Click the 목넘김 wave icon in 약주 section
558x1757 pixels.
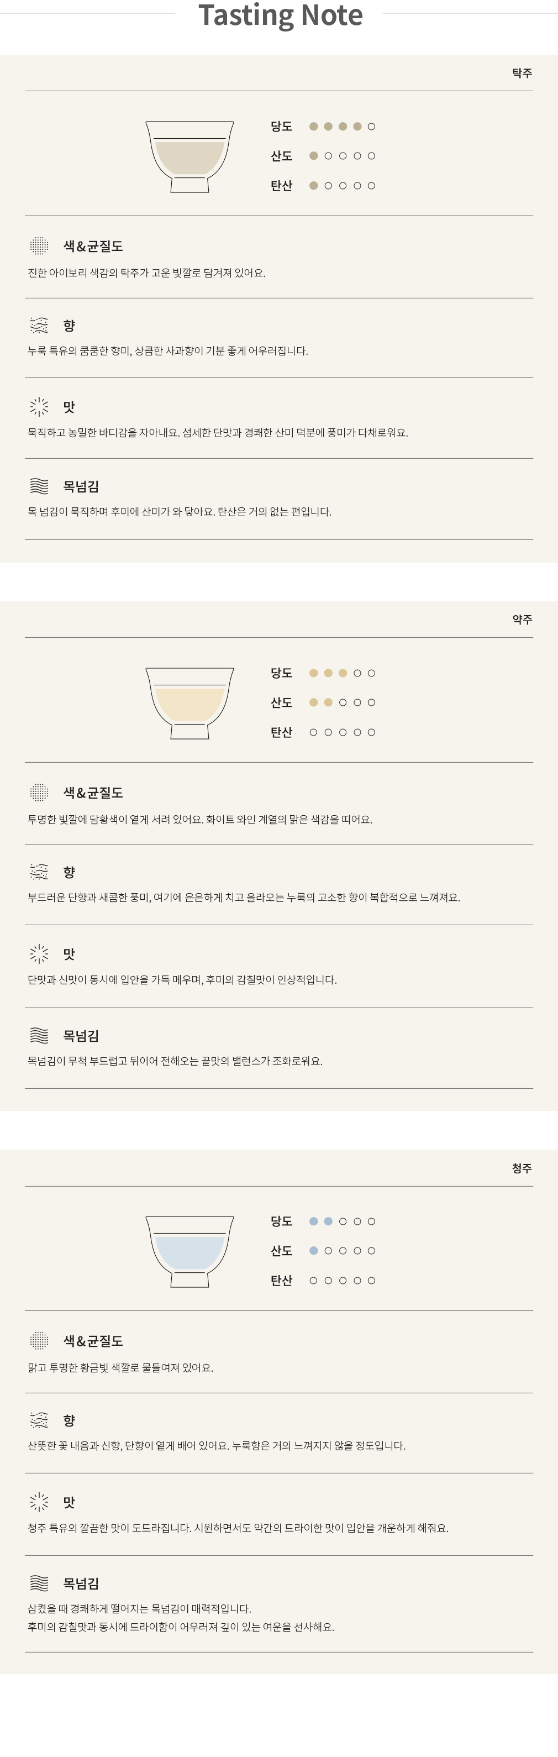(40, 1035)
